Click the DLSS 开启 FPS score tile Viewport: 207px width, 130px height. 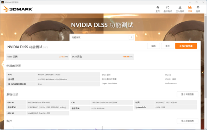pyautogui.click(x=102, y=57)
